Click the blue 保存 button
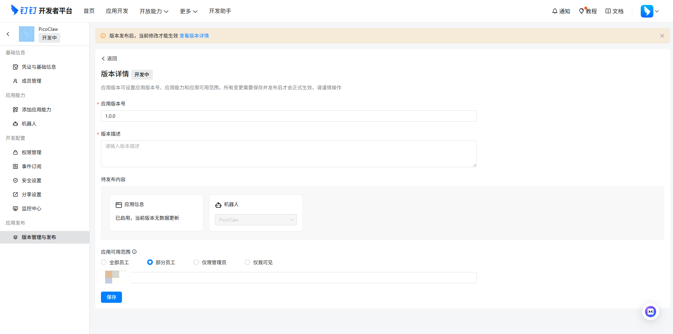673x334 pixels. tap(111, 297)
